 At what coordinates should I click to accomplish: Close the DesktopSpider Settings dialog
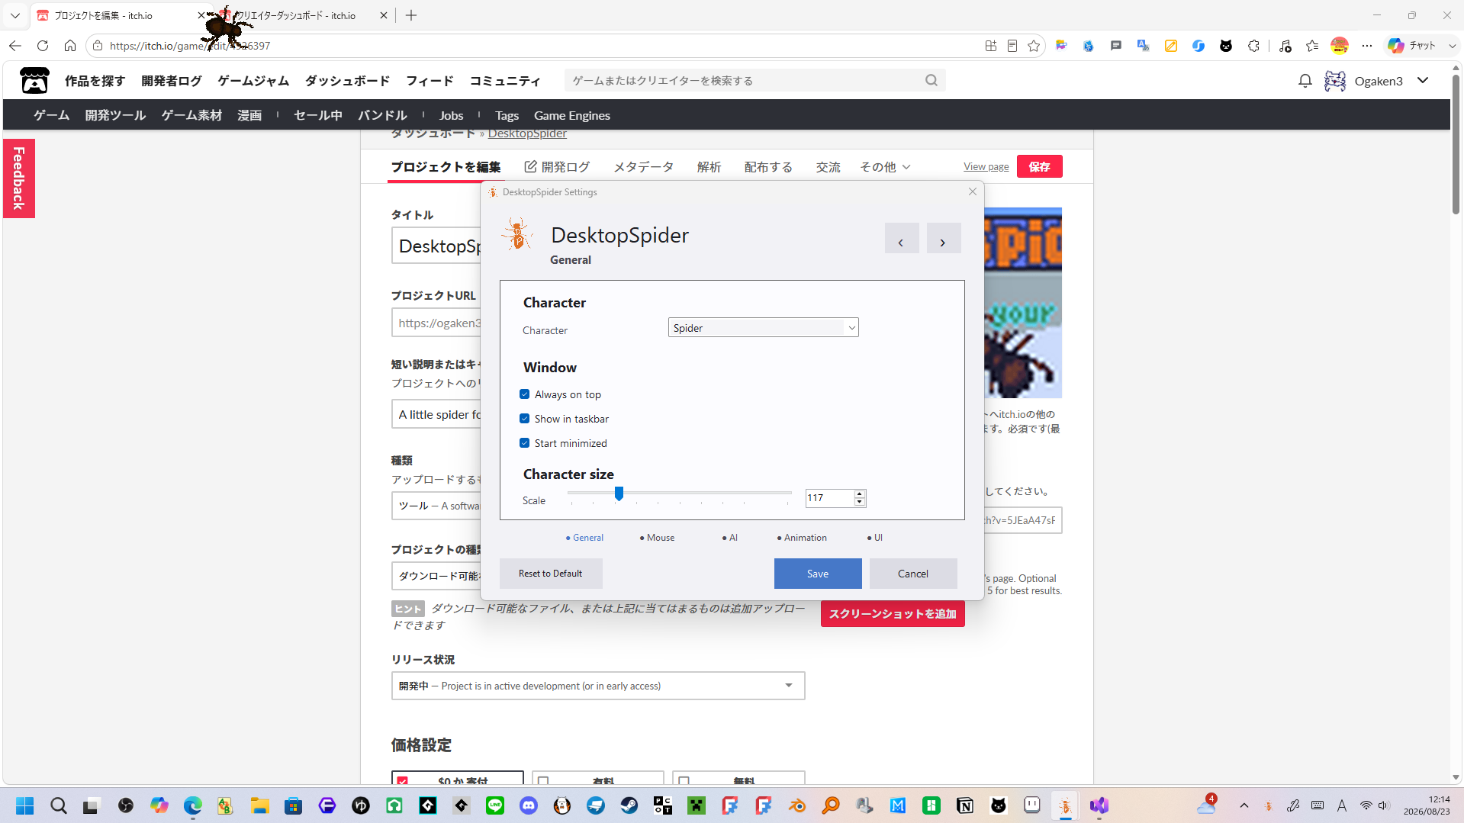pos(973,191)
